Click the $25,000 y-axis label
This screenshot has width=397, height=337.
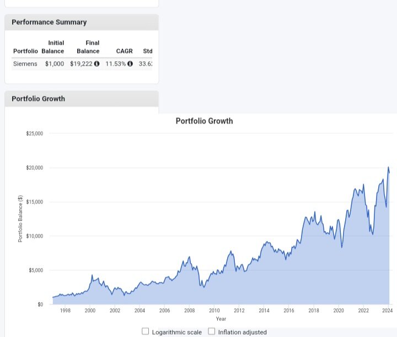(x=34, y=133)
